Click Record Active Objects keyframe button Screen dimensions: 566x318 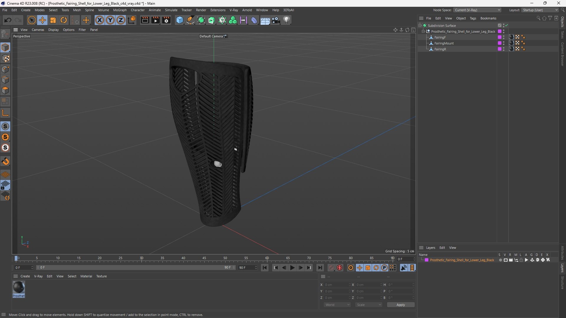(331, 268)
